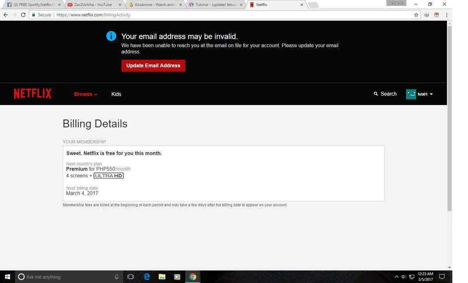
Task: Click the 'Next month's plan' label
Action: pyautogui.click(x=84, y=164)
